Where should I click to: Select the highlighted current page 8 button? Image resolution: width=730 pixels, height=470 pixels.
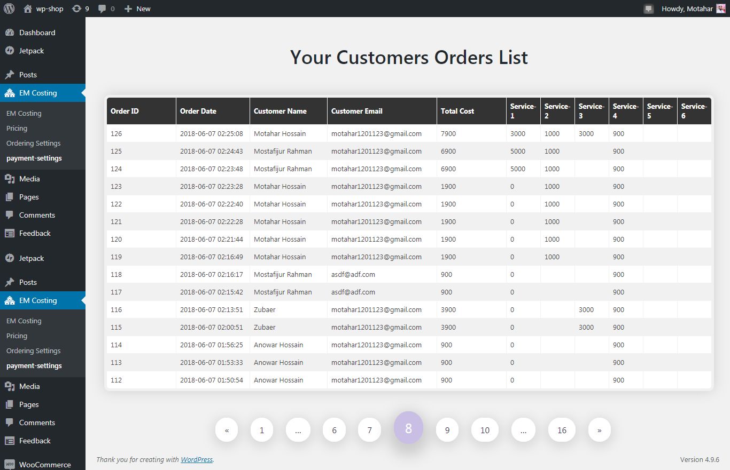click(408, 428)
